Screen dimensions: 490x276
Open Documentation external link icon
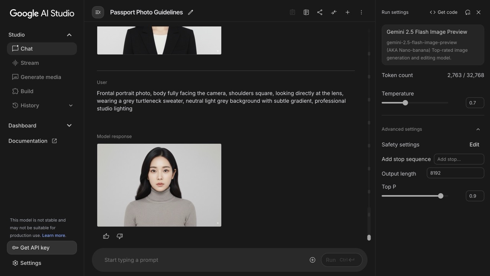54,141
